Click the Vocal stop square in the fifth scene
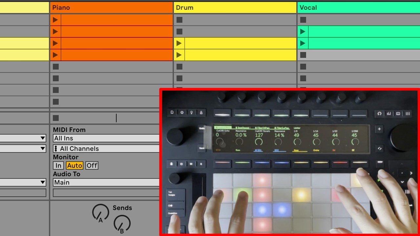Viewport: 420px width, 236px height. pyautogui.click(x=303, y=67)
